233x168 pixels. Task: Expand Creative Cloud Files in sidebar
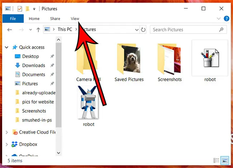(x=7, y=132)
